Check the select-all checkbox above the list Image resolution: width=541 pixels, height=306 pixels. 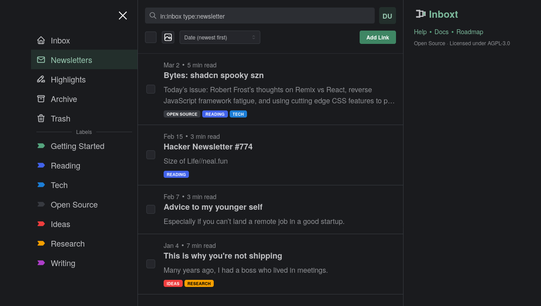[x=151, y=37]
